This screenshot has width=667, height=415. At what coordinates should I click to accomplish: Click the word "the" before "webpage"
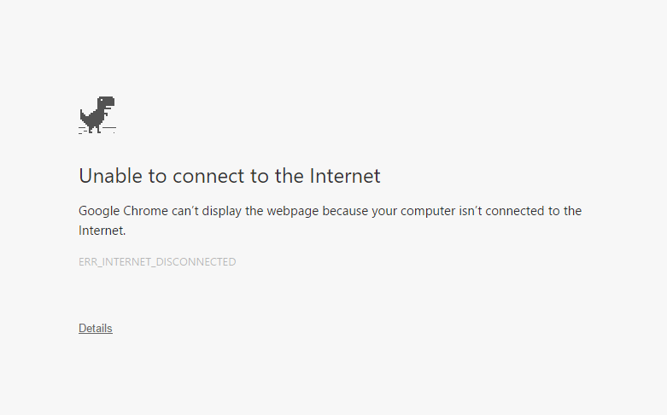(x=255, y=211)
